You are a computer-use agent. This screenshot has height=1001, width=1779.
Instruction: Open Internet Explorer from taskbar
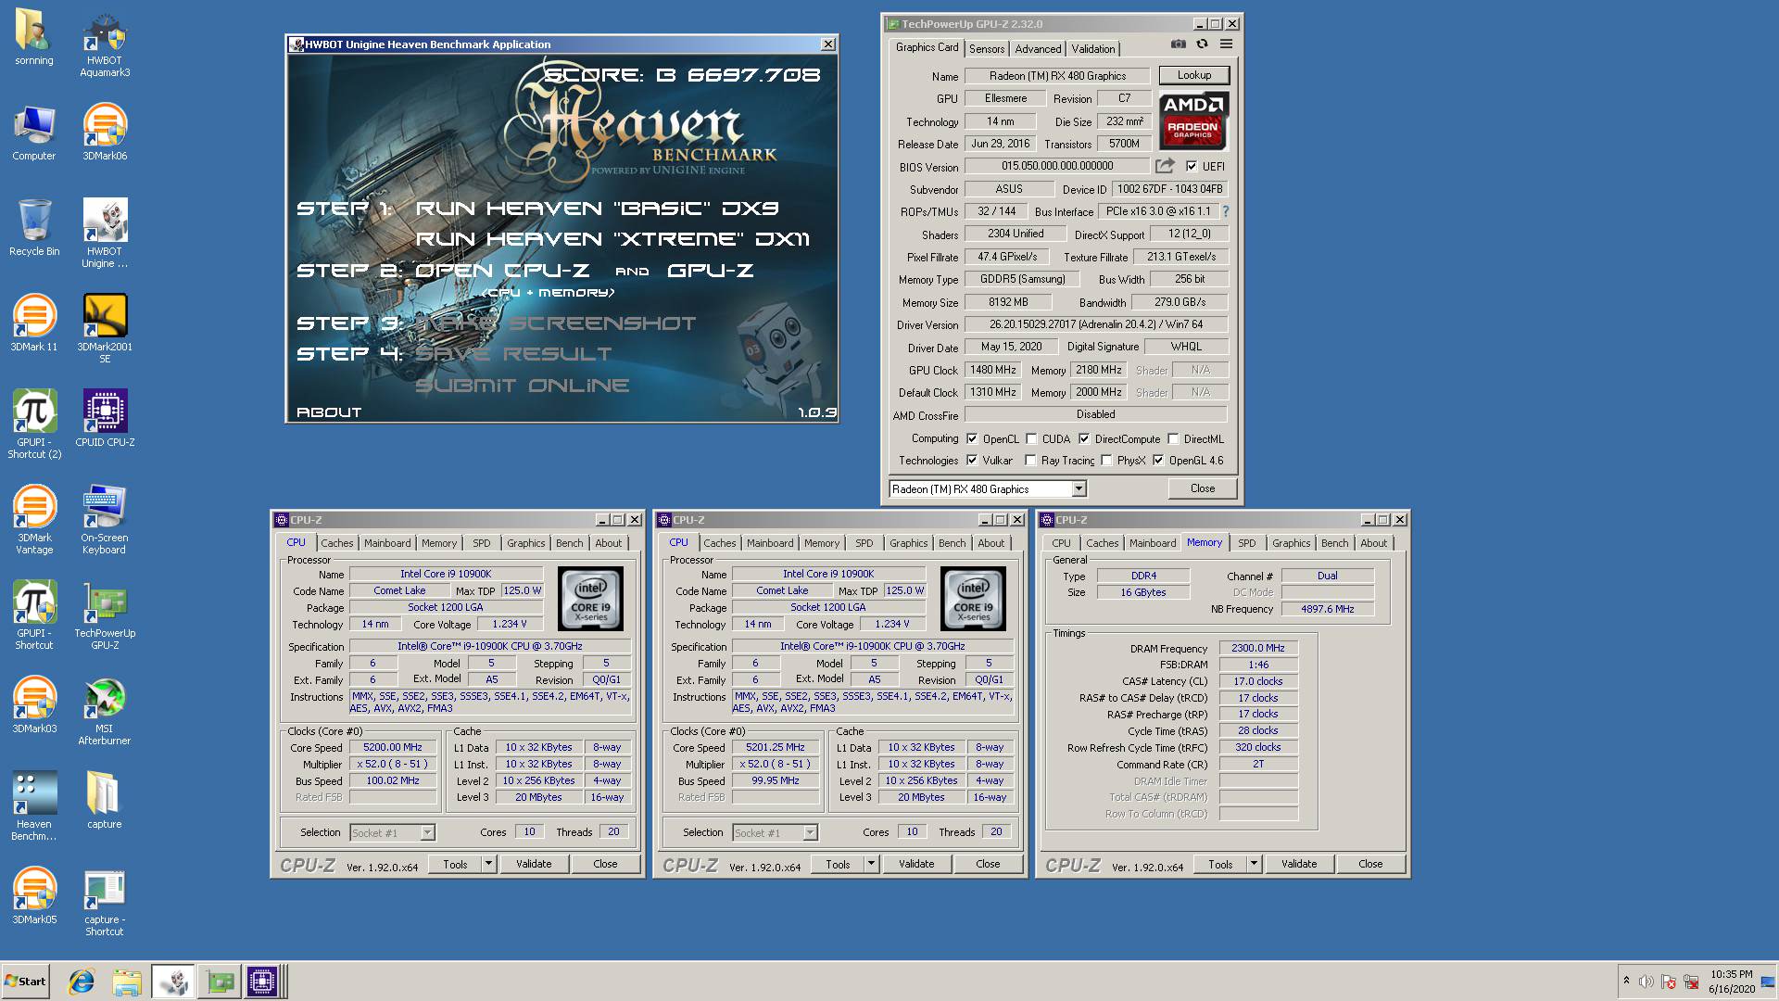82,982
